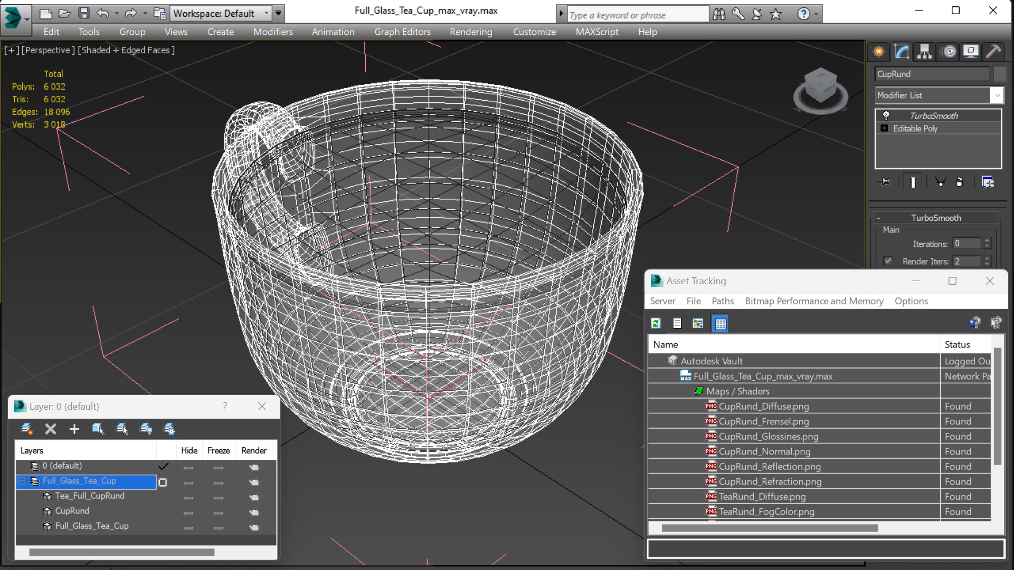Expand the Editable Poly stack entry
The height and width of the screenshot is (570, 1014).
(884, 128)
